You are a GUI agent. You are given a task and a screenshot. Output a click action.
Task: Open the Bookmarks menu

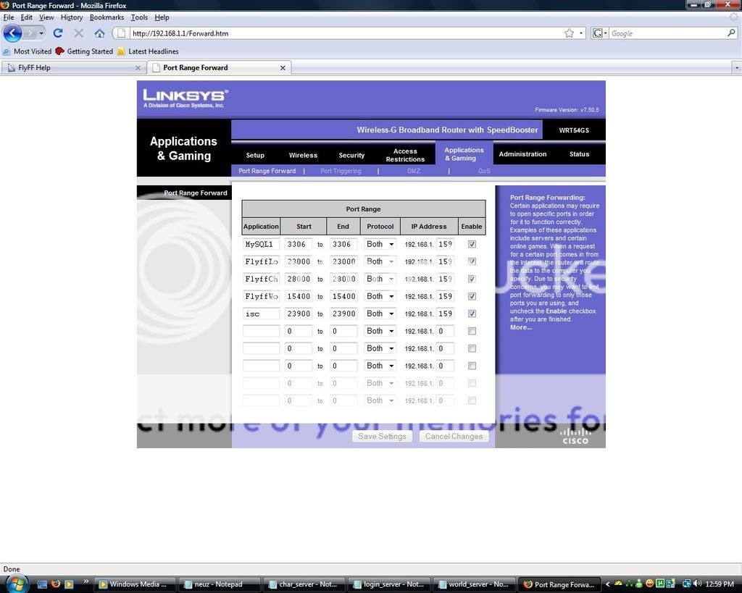click(107, 17)
